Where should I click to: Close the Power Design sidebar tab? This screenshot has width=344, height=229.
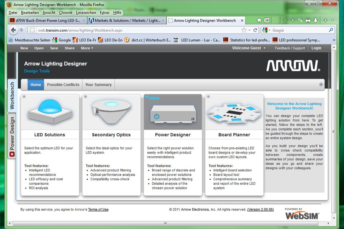(12, 154)
